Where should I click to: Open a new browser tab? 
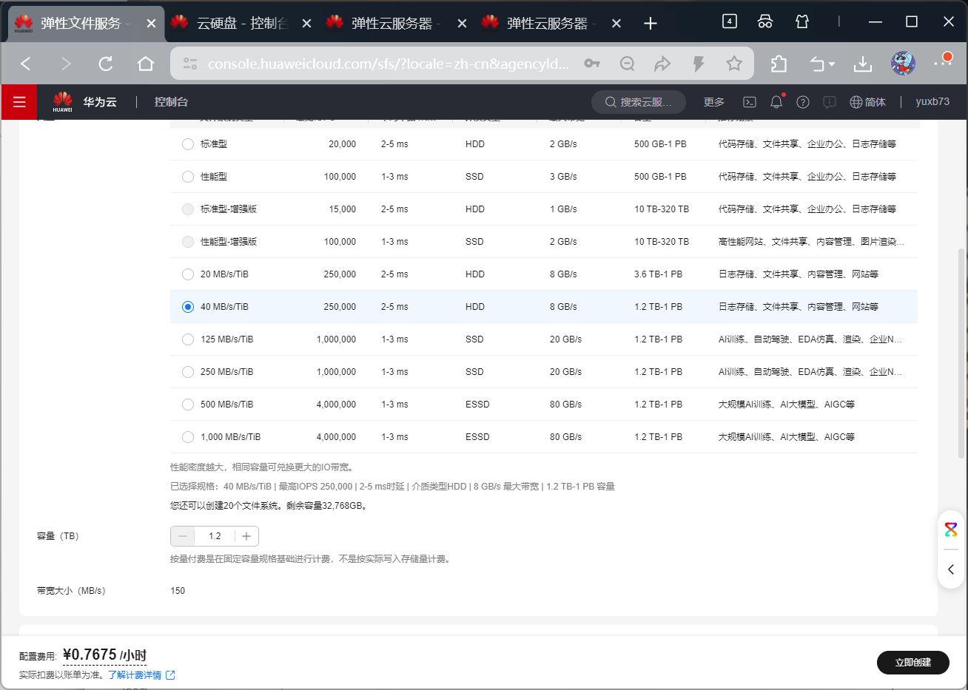click(x=651, y=24)
